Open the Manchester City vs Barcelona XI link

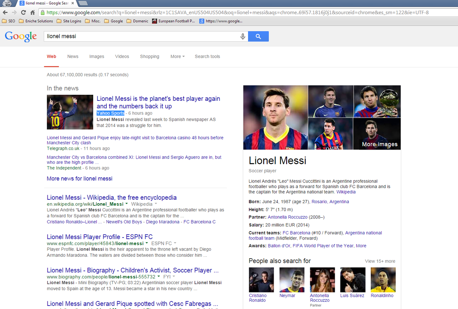(x=134, y=160)
